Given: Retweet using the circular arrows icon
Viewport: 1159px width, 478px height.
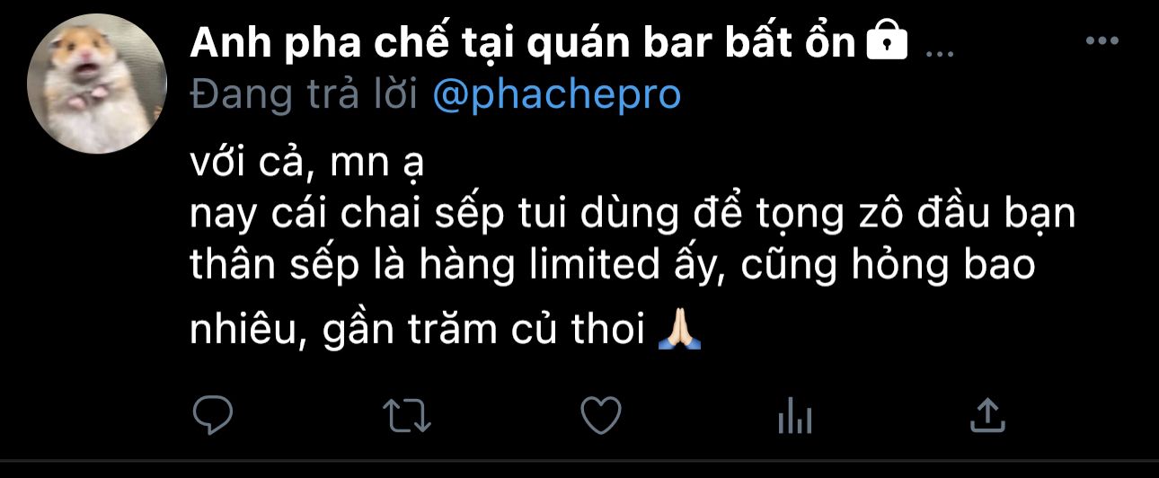Looking at the screenshot, I should click(407, 415).
